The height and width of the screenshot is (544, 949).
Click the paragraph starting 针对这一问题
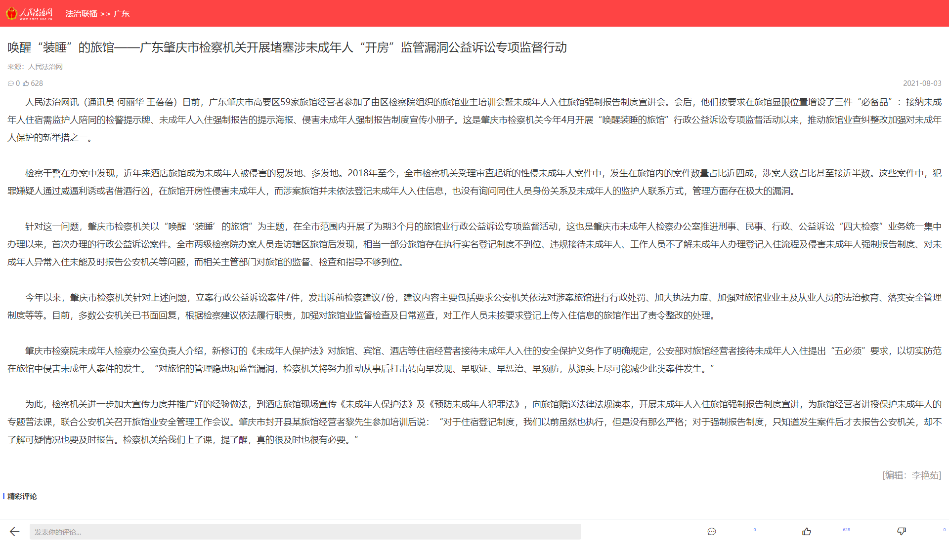tap(474, 244)
